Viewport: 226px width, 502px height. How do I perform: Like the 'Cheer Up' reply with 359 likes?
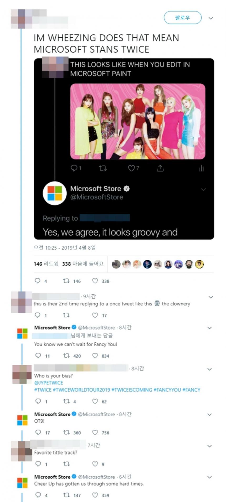tap(95, 495)
